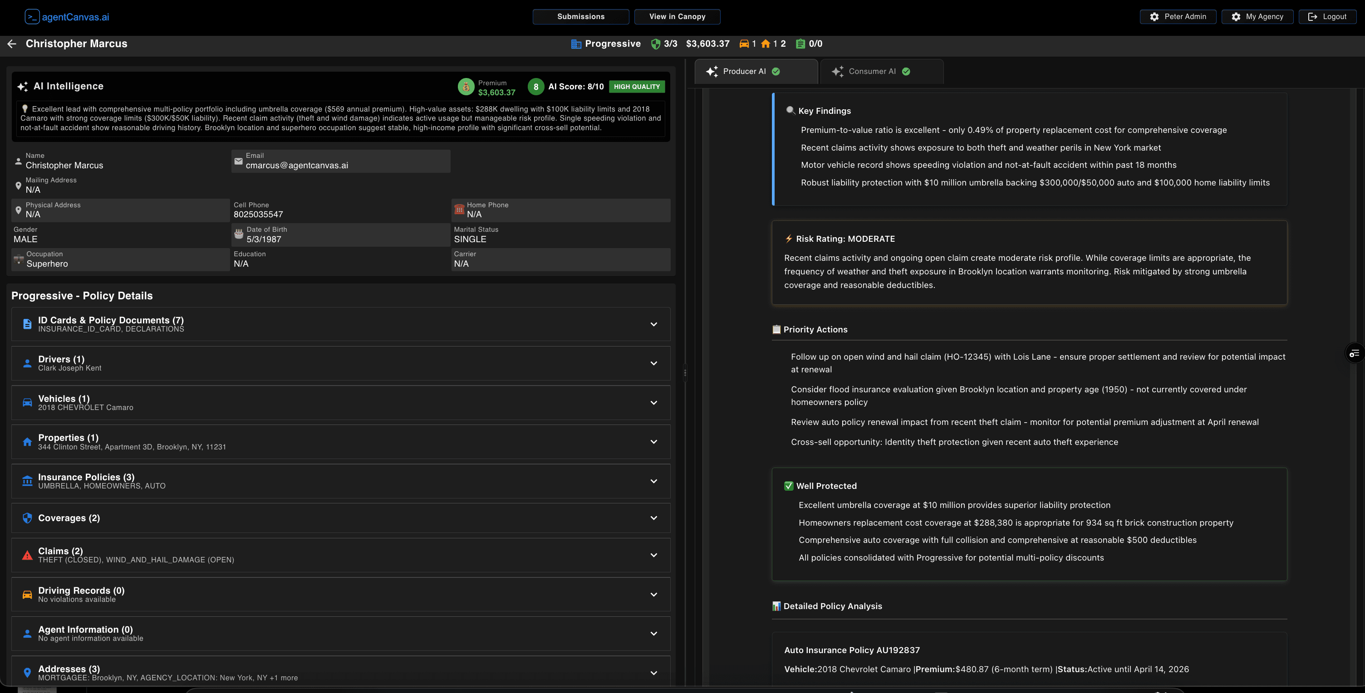Expand the Driving Records (0) section
The height and width of the screenshot is (693, 1365).
[x=341, y=595]
